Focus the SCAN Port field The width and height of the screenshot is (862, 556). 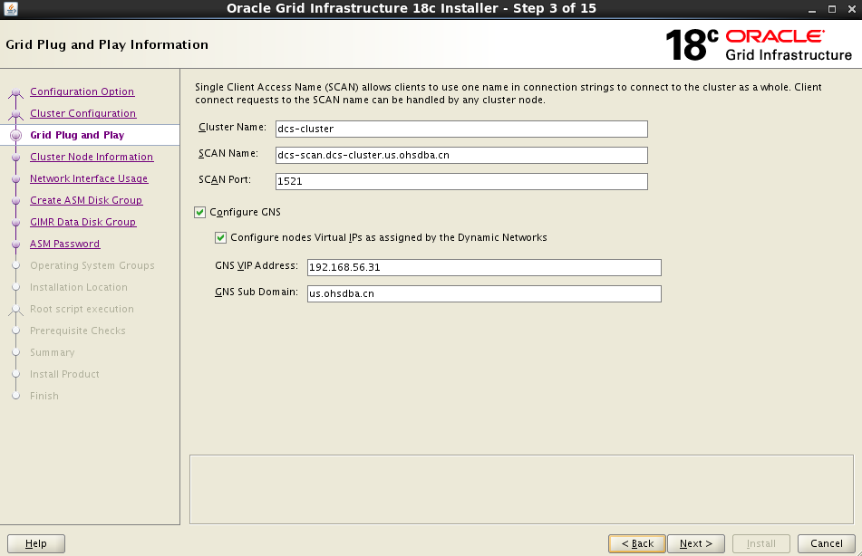pos(461,181)
